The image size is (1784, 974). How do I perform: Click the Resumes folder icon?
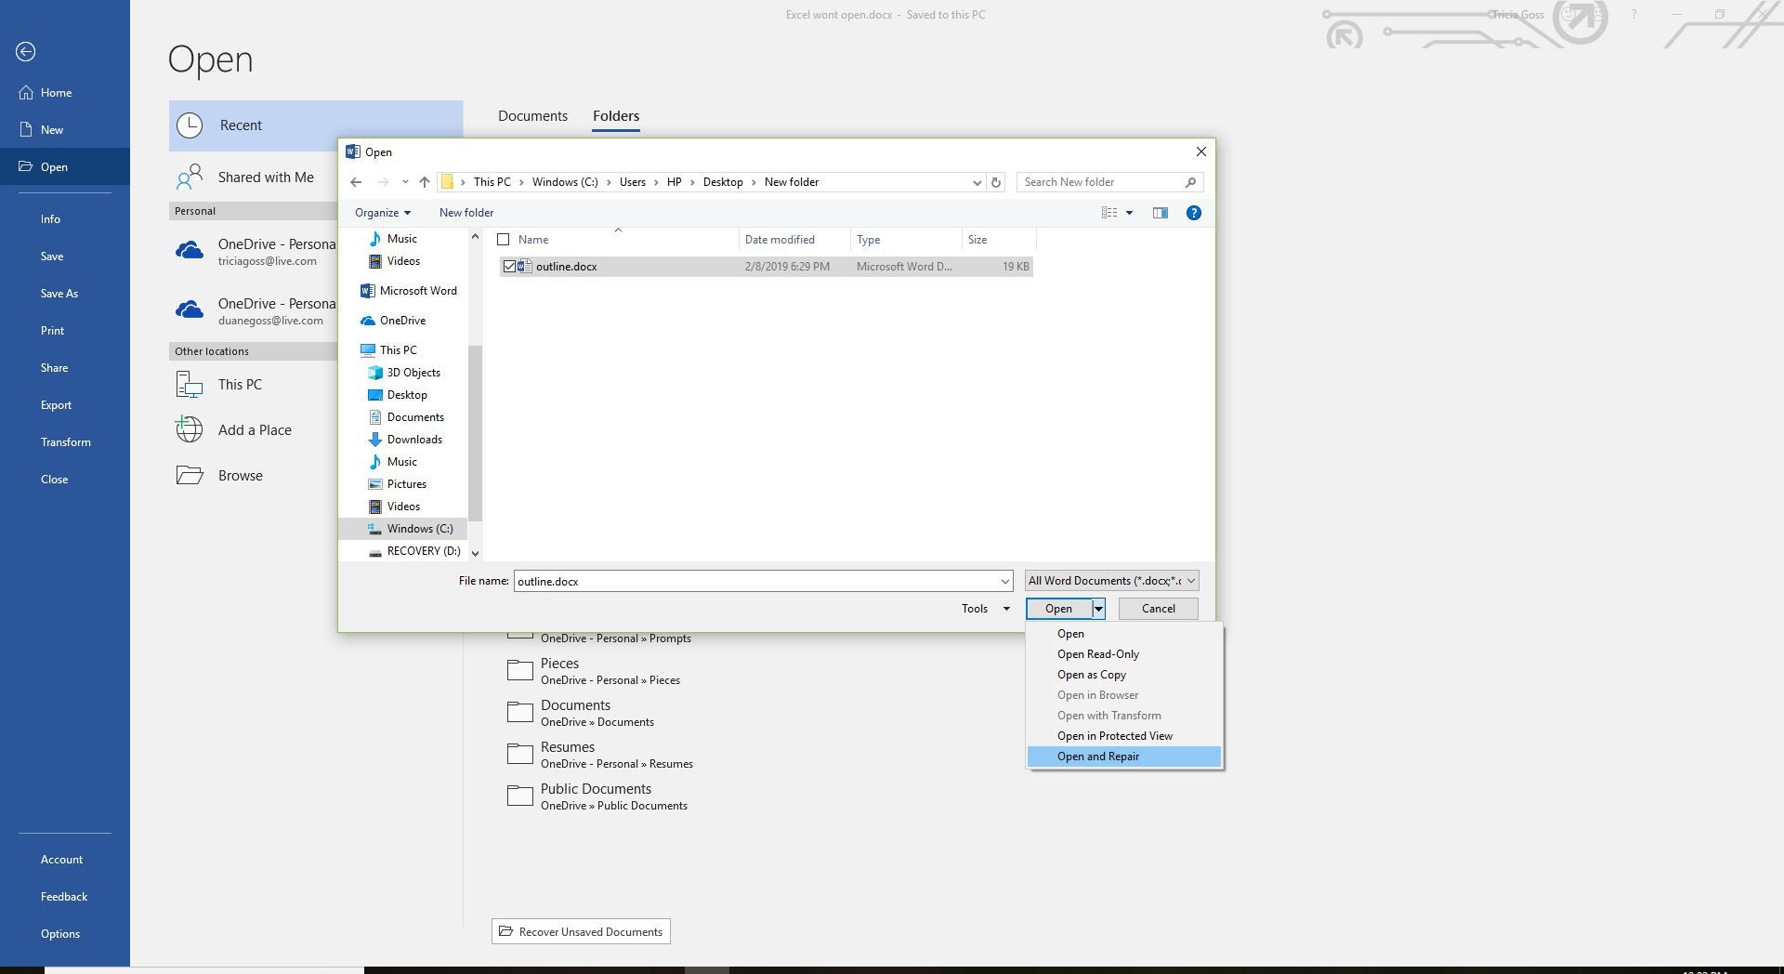(520, 754)
